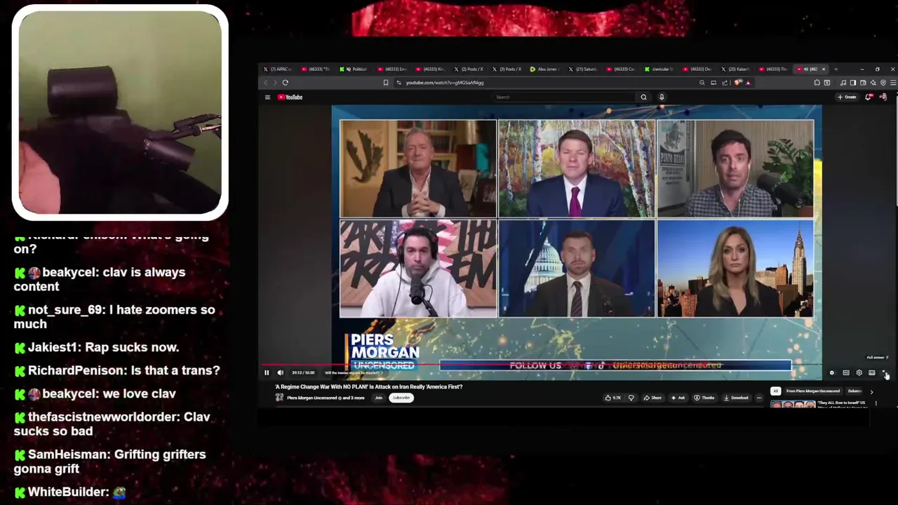
Task: Click the Brave Shields lion icon
Action: coord(737,82)
